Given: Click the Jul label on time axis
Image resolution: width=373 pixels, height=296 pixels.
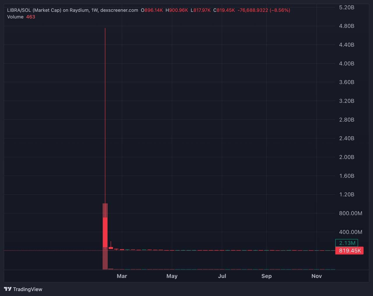Looking at the screenshot, I should tap(222, 276).
